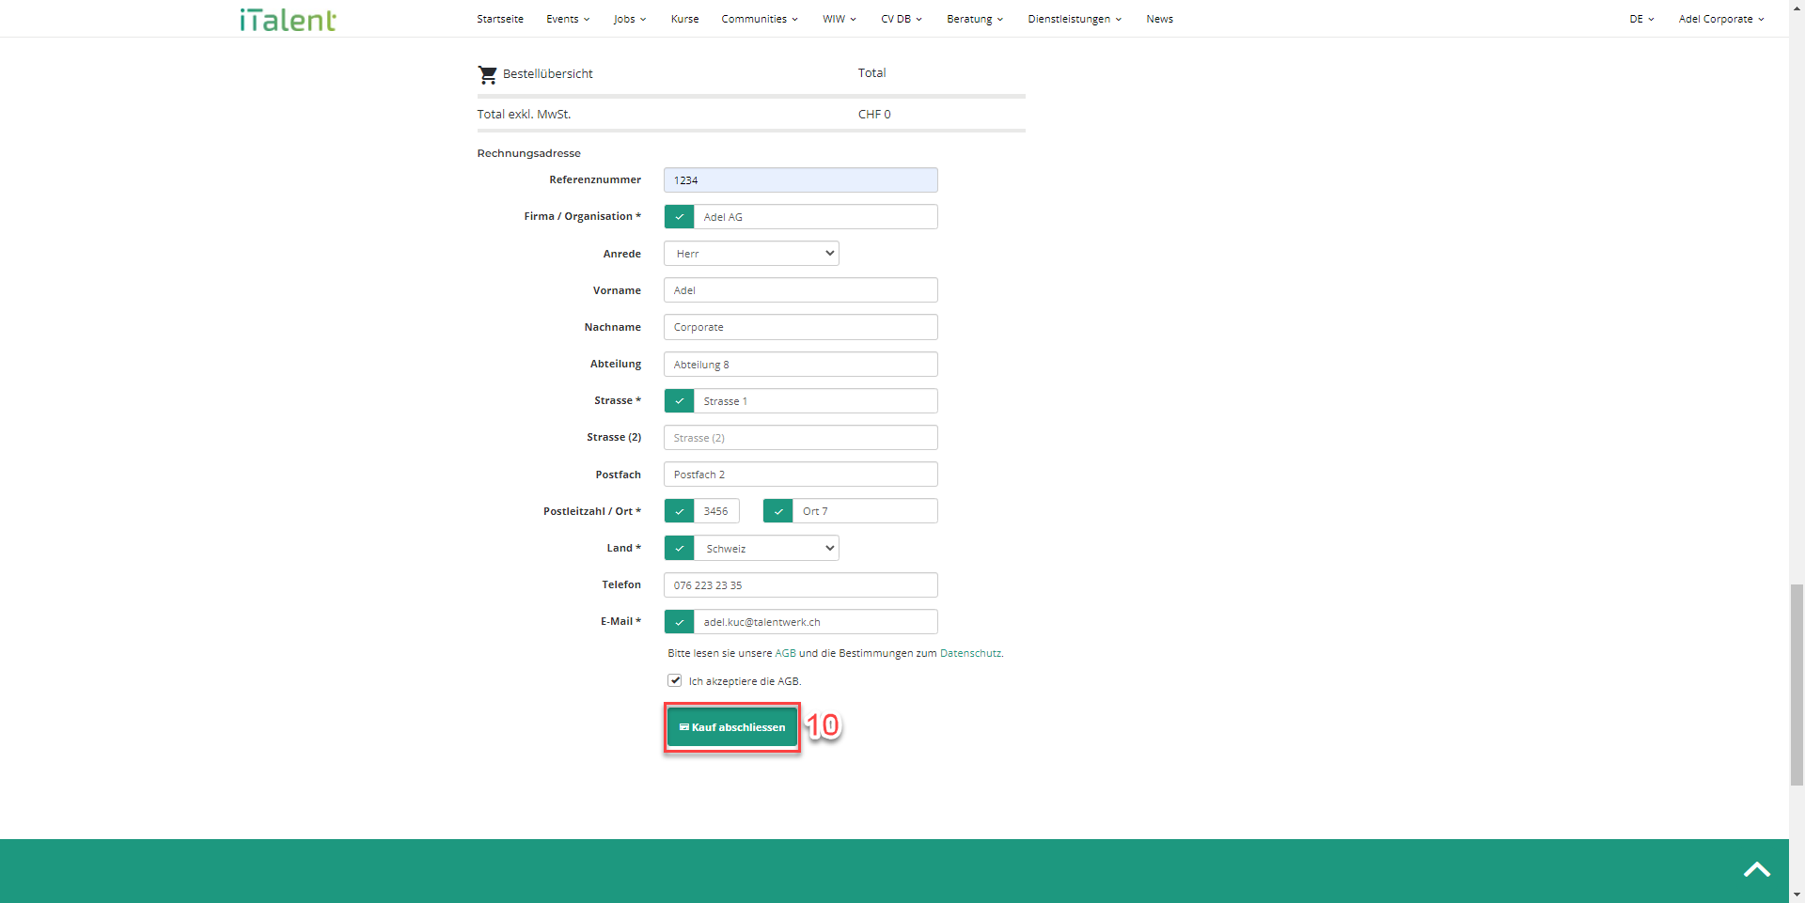Click the Nachname field with Corporate
Screen dimensions: 1805x903
(x=801, y=327)
